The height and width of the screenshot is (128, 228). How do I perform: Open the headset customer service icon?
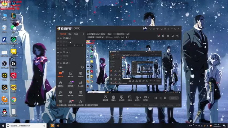click(150, 29)
